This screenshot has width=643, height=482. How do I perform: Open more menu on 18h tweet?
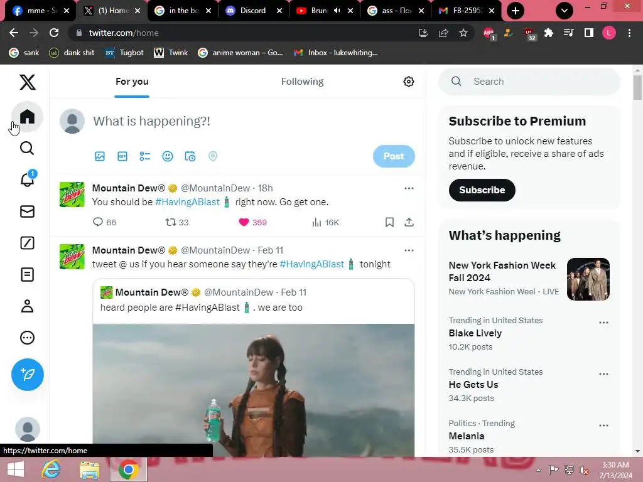(409, 188)
